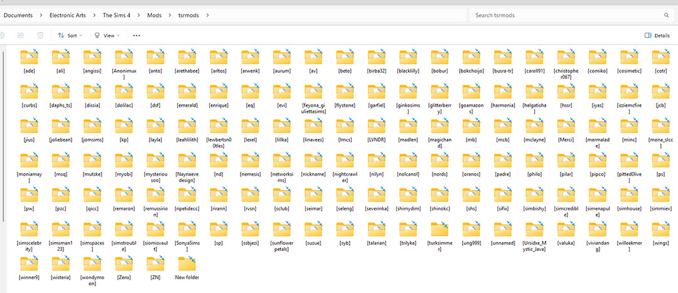Open the folder named New folder
678x293 pixels.
click(x=186, y=264)
